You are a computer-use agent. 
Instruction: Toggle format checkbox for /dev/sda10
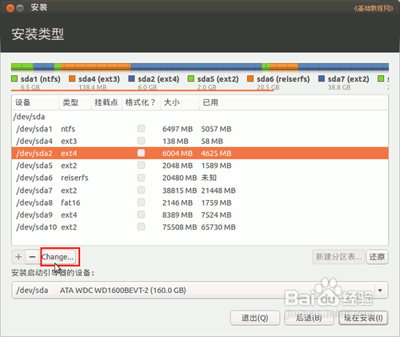(141, 227)
